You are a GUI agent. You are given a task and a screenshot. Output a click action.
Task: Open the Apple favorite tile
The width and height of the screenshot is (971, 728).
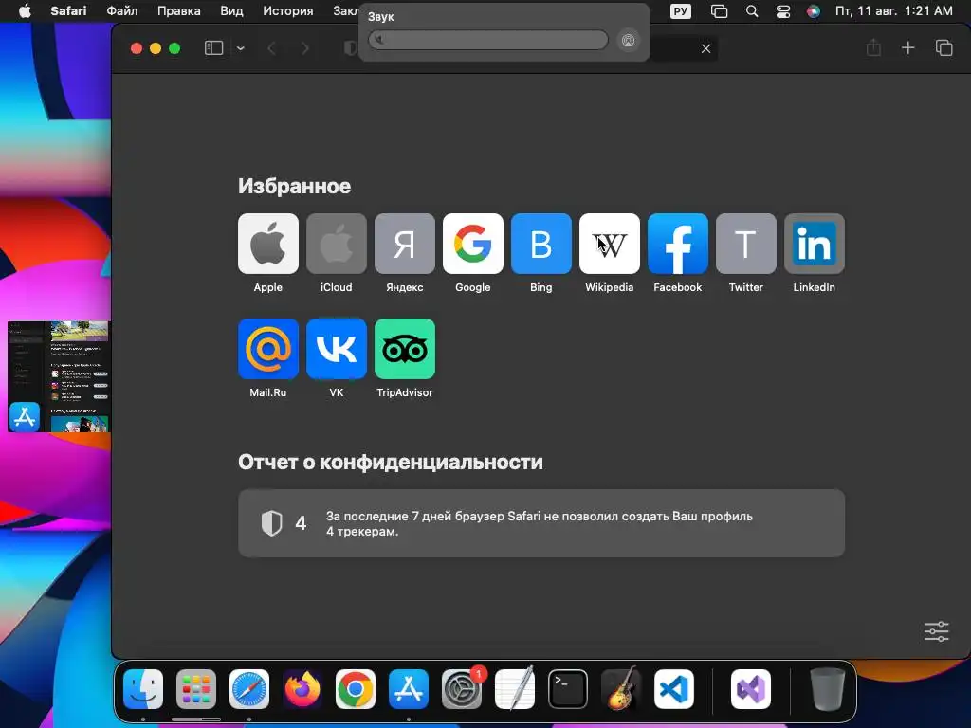coord(268,244)
